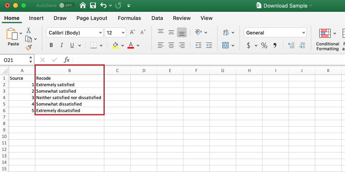Click the Undo arrow icon
Image resolution: width=345 pixels, height=172 pixels.
pos(103,6)
